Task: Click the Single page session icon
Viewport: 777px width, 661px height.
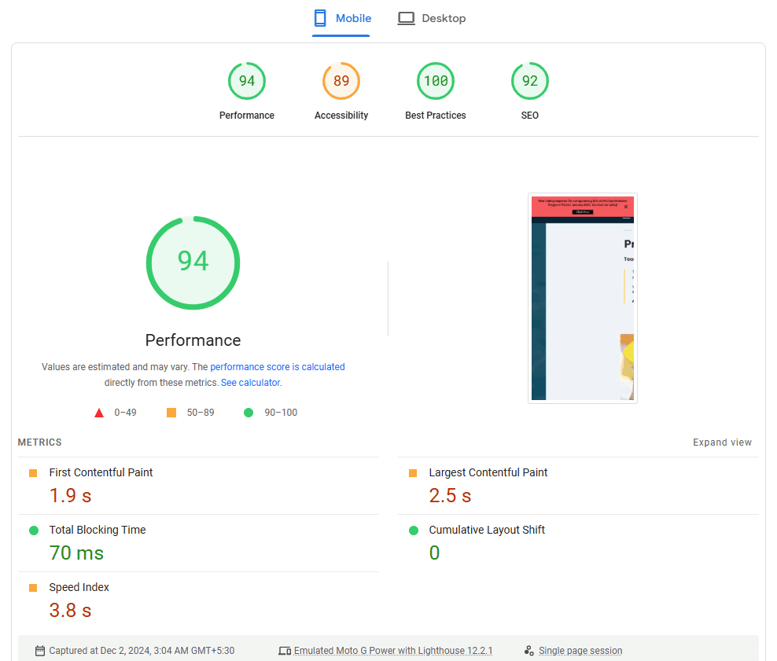Action: click(528, 651)
